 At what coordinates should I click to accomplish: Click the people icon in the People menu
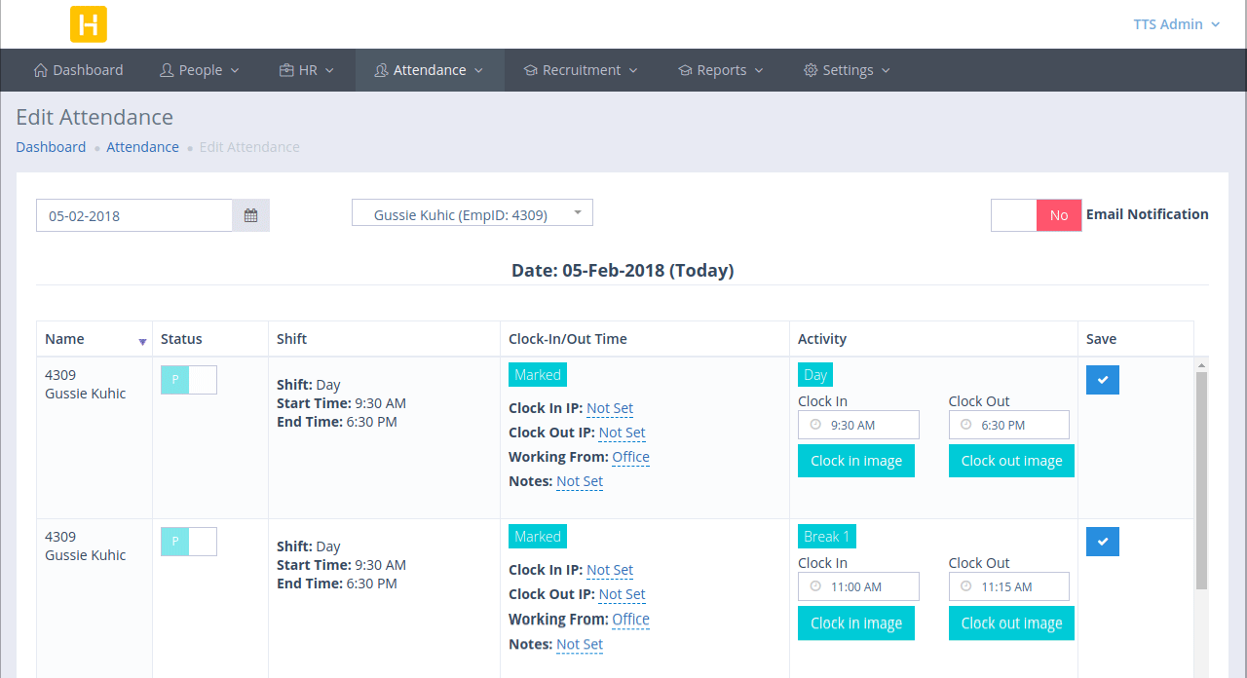tap(167, 69)
